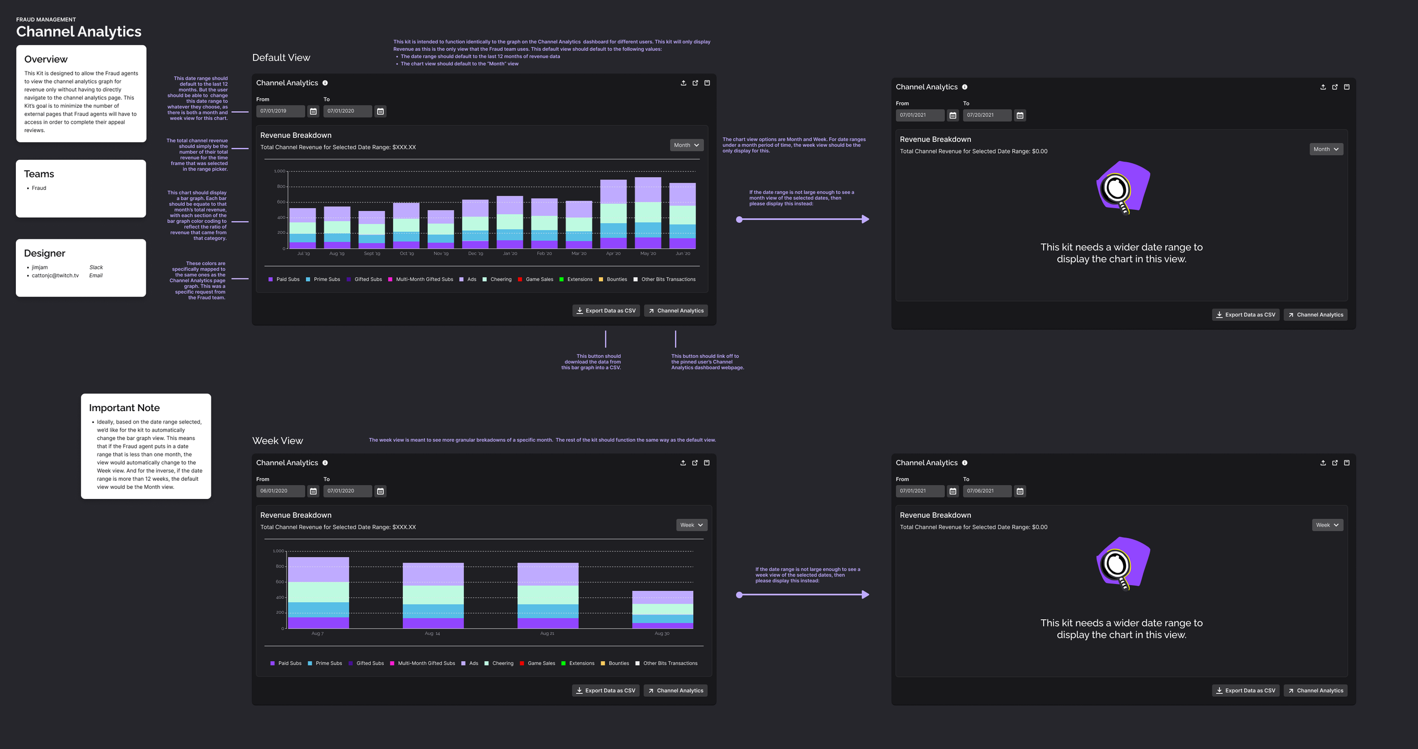Open the Month view dropdown on Default View
The width and height of the screenshot is (1418, 749).
(686, 145)
